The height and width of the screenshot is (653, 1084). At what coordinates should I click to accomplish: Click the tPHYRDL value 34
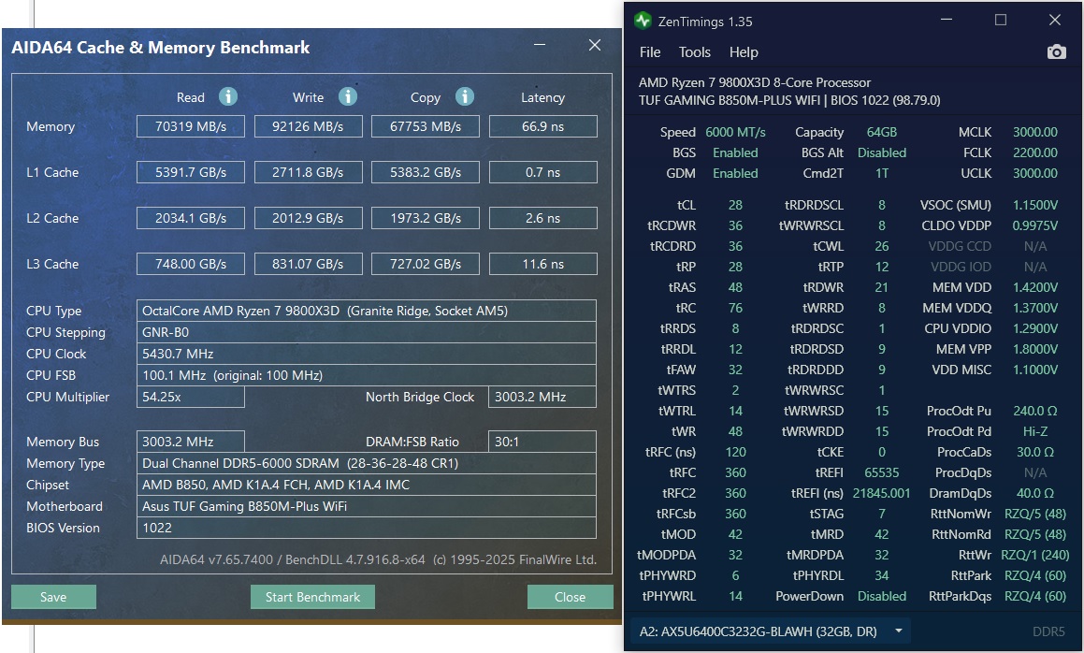[881, 575]
